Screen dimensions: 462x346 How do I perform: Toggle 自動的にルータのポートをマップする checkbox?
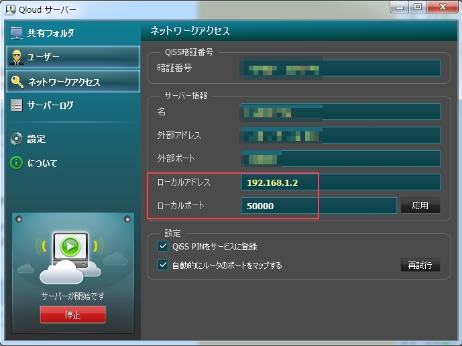pyautogui.click(x=163, y=265)
